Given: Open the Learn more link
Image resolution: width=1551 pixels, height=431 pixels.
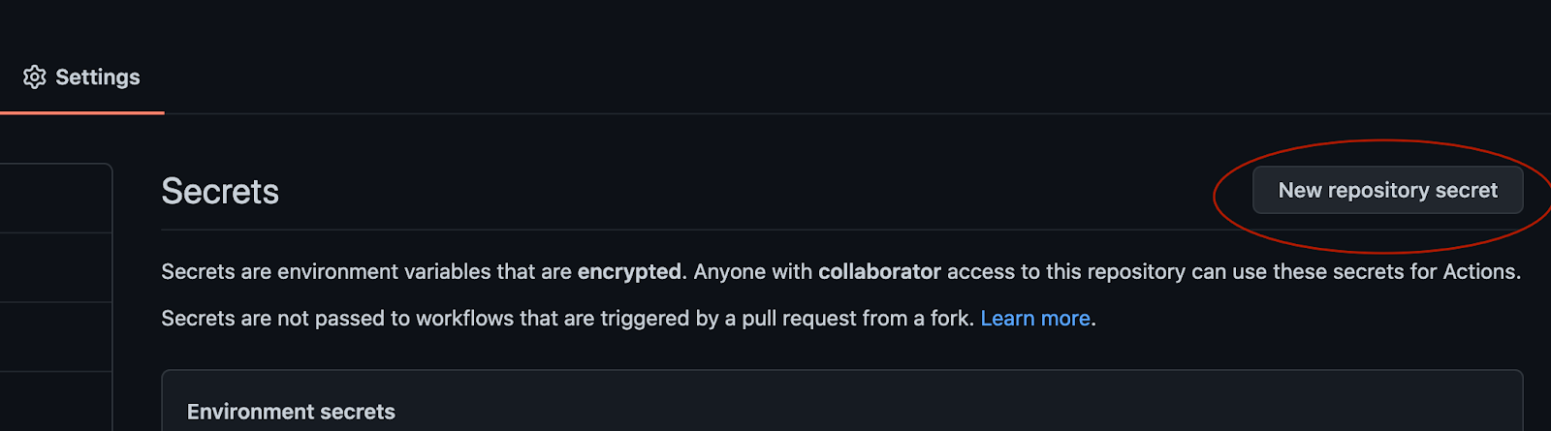Looking at the screenshot, I should tap(1035, 319).
